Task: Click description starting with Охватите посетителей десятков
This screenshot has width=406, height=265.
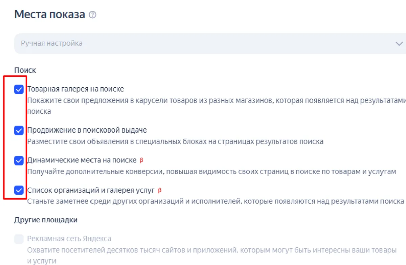Action: tap(212, 256)
